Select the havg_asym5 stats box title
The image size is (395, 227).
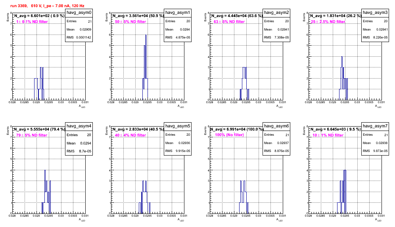click(178, 126)
